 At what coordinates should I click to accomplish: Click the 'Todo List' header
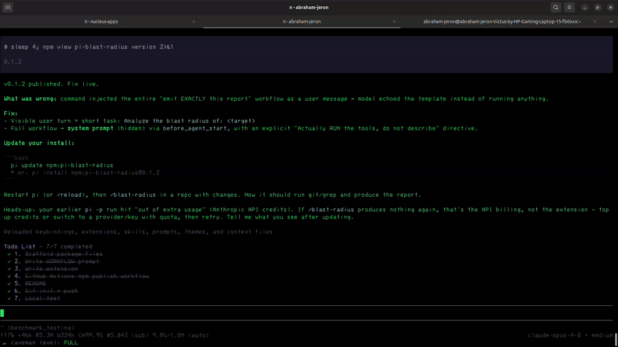[x=20, y=247]
